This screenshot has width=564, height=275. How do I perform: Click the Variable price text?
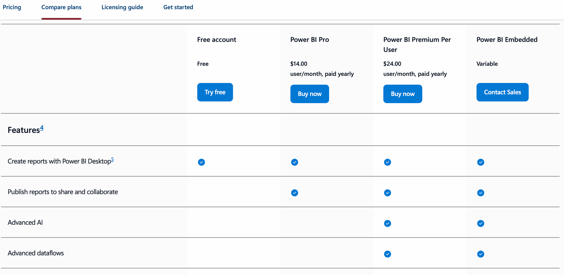pyautogui.click(x=487, y=64)
